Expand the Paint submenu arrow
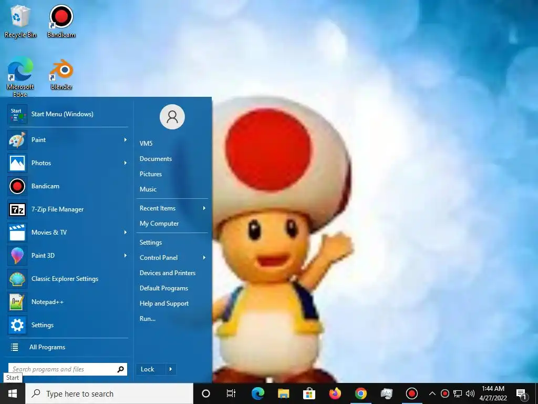This screenshot has width=538, height=404. click(x=125, y=140)
